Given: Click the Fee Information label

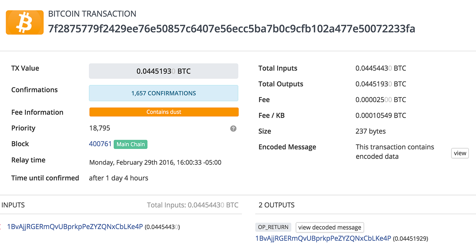Looking at the screenshot, I should point(37,112).
